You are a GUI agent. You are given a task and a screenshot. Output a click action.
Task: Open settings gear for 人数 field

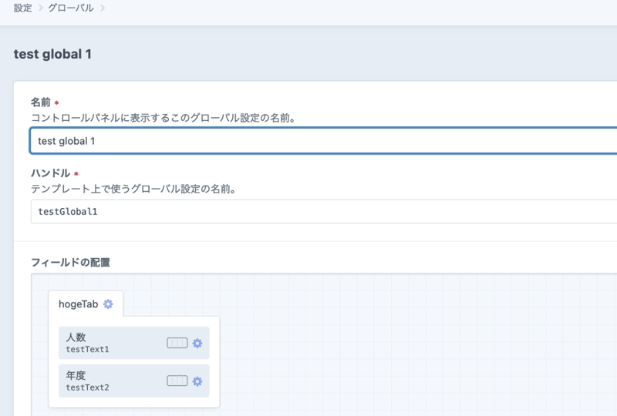[x=197, y=344]
